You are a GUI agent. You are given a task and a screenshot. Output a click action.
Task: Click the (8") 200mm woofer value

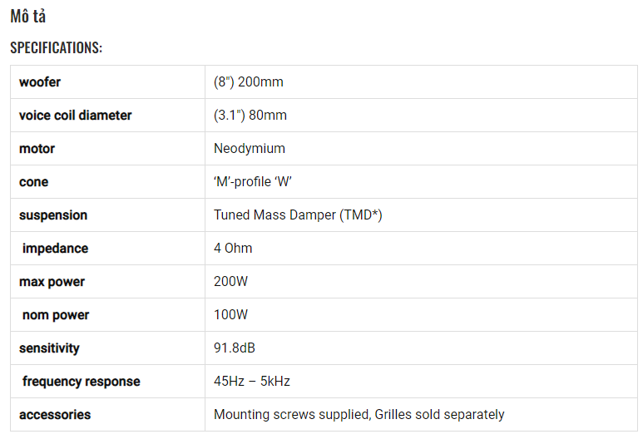pyautogui.click(x=249, y=82)
